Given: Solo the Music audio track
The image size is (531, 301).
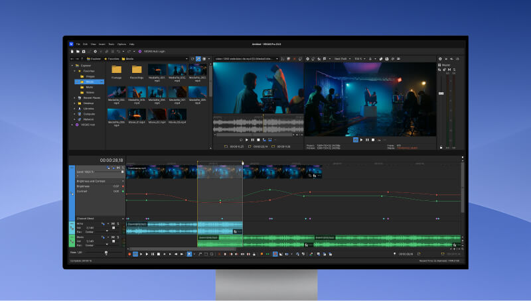Looking at the screenshot, I should coord(118,237).
